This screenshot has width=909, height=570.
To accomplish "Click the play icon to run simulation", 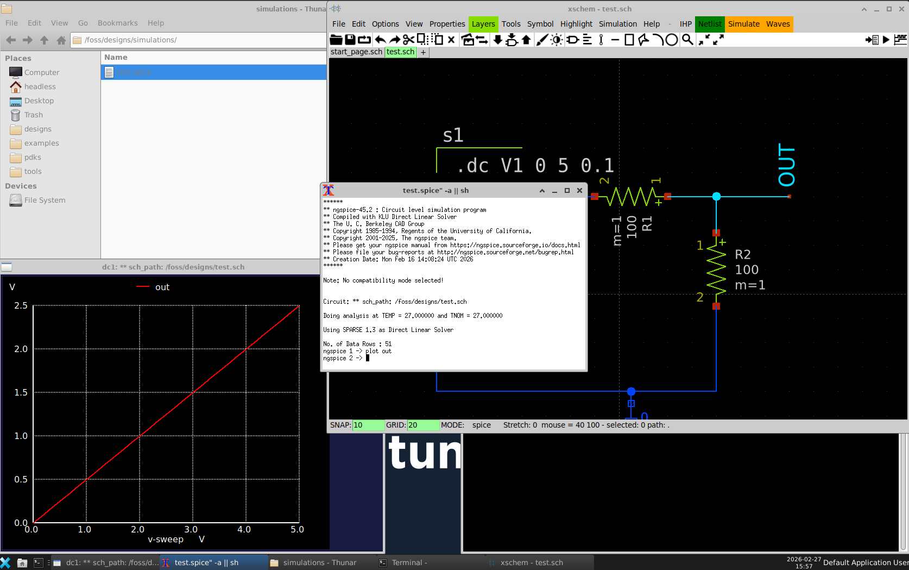I will (886, 40).
